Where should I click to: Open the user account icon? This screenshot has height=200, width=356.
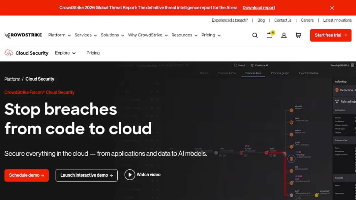click(284, 35)
